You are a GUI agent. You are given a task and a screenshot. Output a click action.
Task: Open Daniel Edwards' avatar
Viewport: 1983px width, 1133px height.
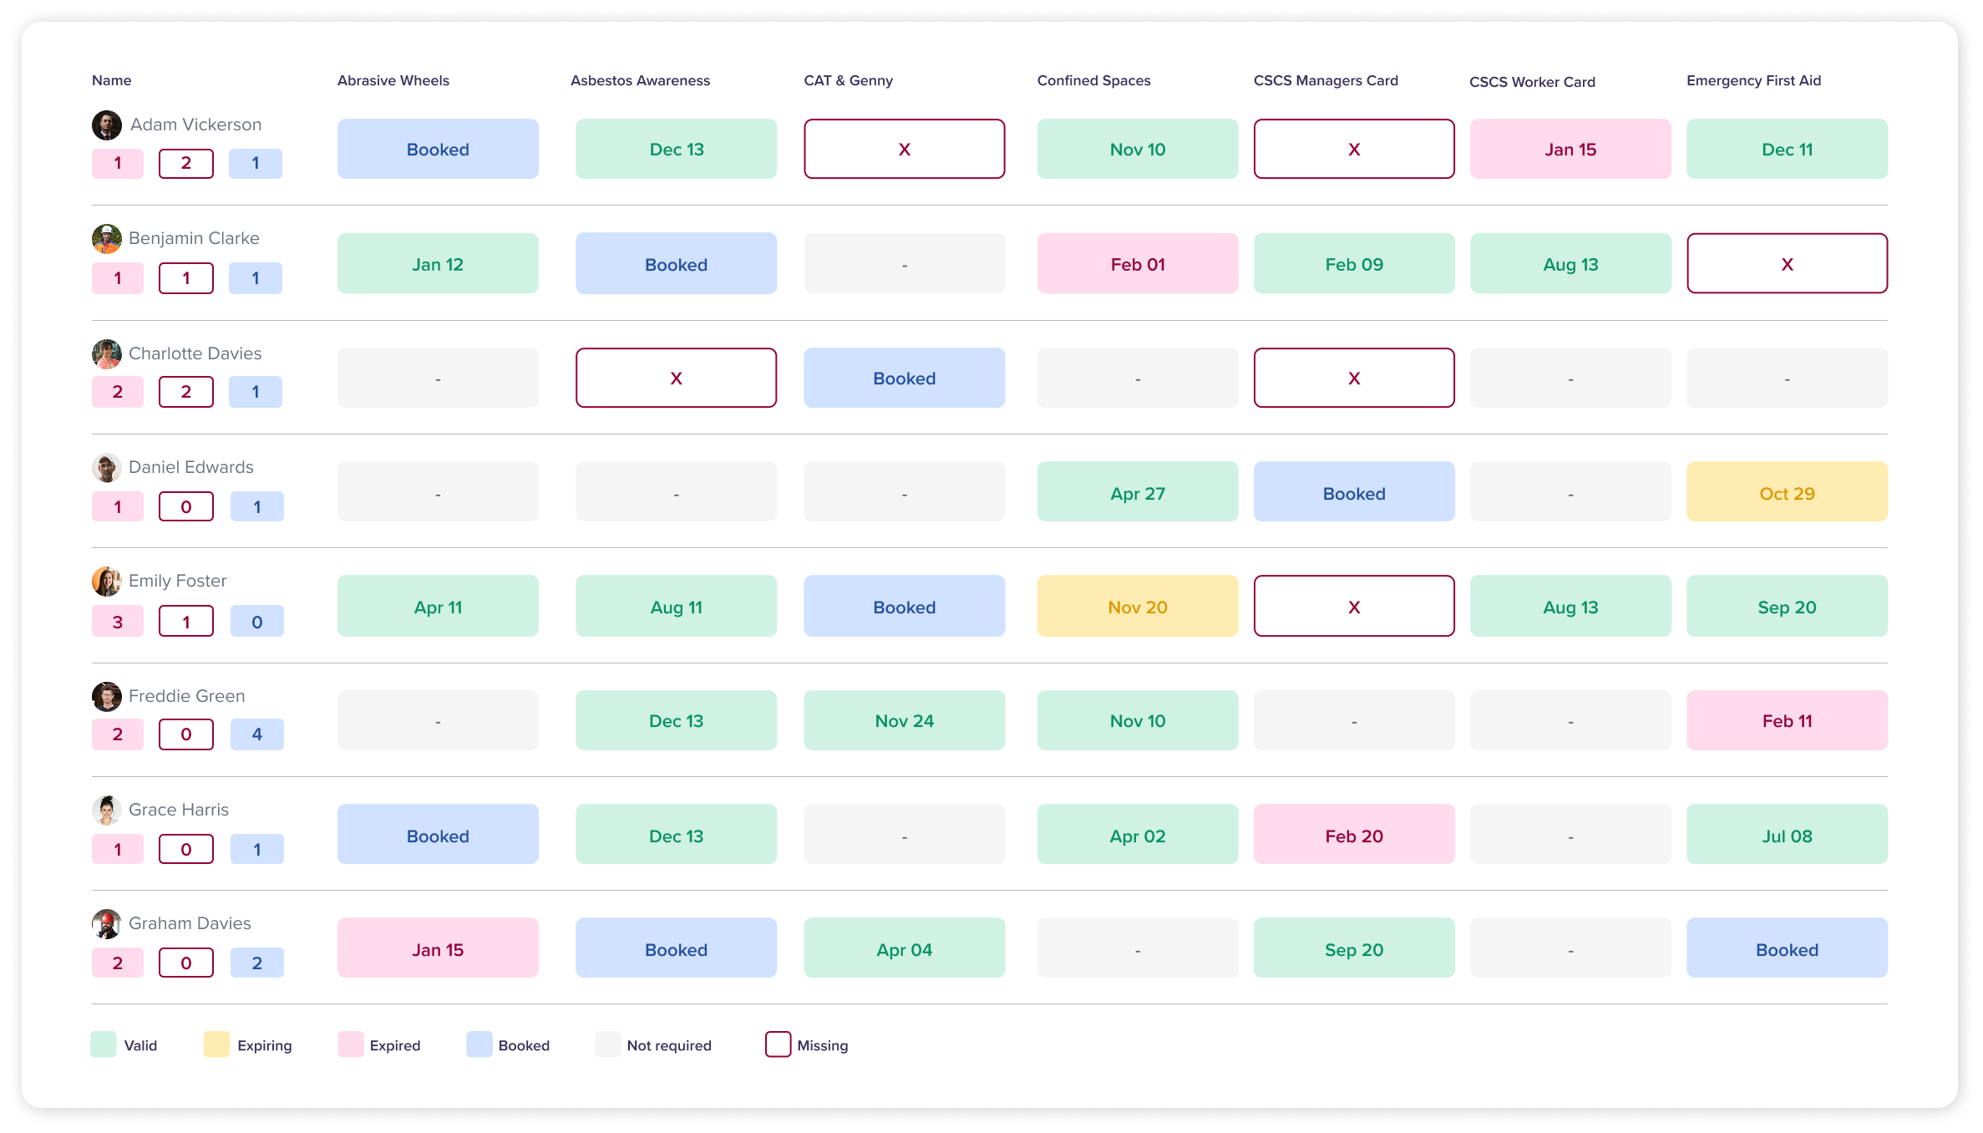coord(106,468)
